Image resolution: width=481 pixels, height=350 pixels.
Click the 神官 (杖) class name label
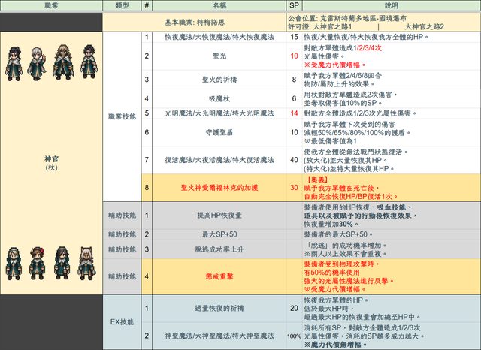click(x=51, y=162)
